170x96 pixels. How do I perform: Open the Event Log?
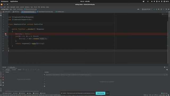(164, 93)
